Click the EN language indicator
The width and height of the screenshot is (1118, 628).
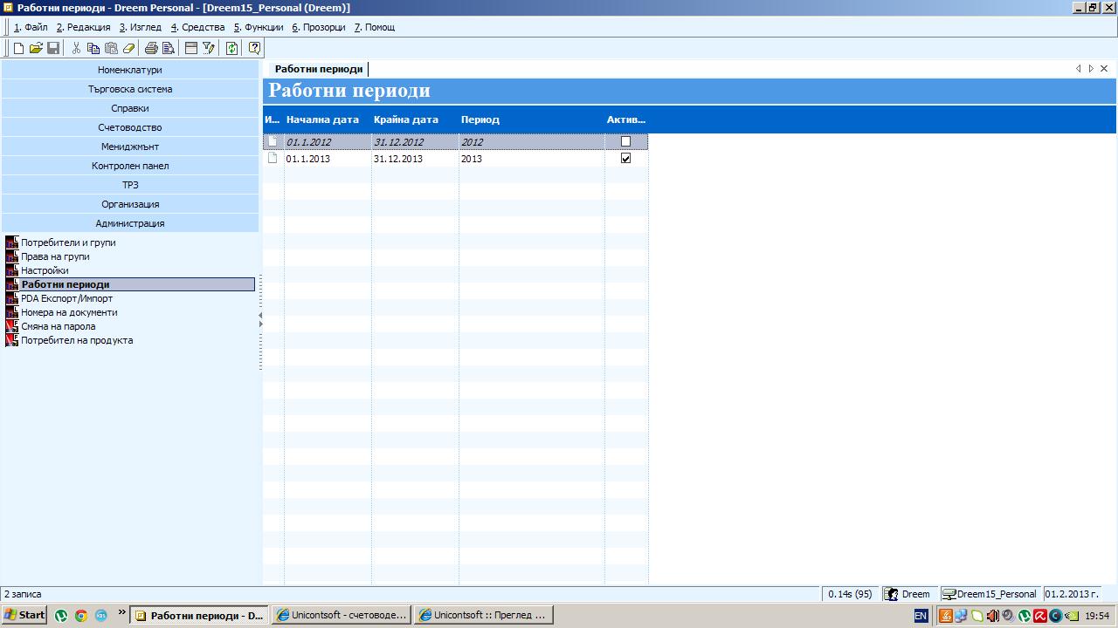(x=921, y=616)
